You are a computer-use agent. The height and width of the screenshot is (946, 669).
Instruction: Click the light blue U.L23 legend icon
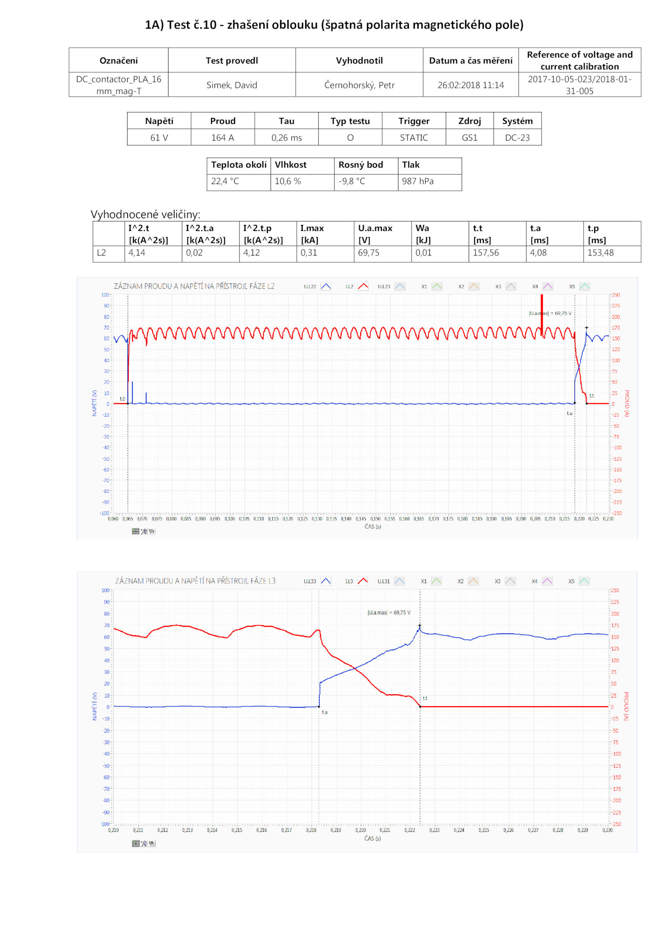tap(400, 286)
